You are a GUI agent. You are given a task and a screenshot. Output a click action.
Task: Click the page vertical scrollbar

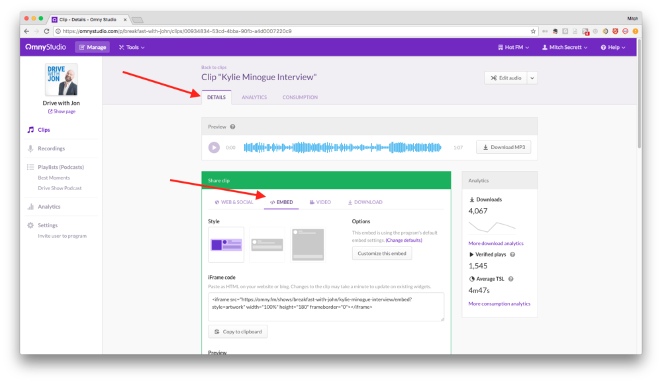(x=639, y=93)
